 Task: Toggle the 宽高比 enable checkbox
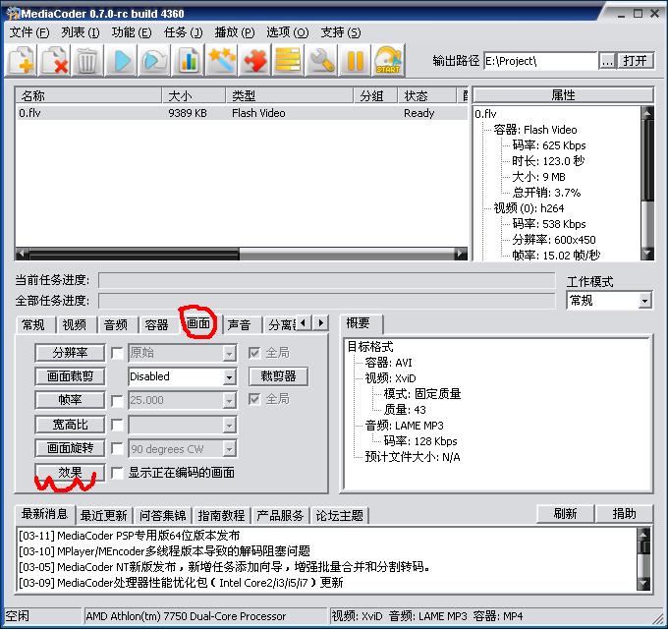tap(117, 425)
